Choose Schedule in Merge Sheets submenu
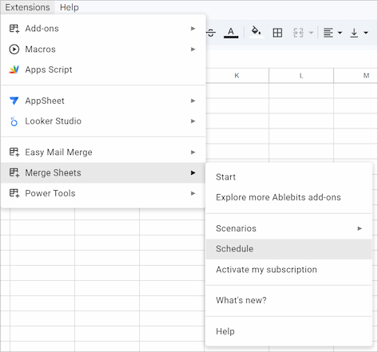 pos(288,249)
